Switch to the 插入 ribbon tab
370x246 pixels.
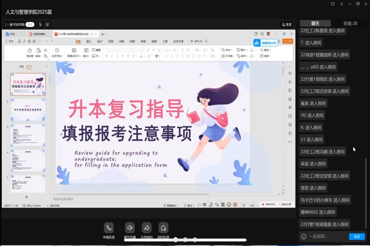(89, 41)
